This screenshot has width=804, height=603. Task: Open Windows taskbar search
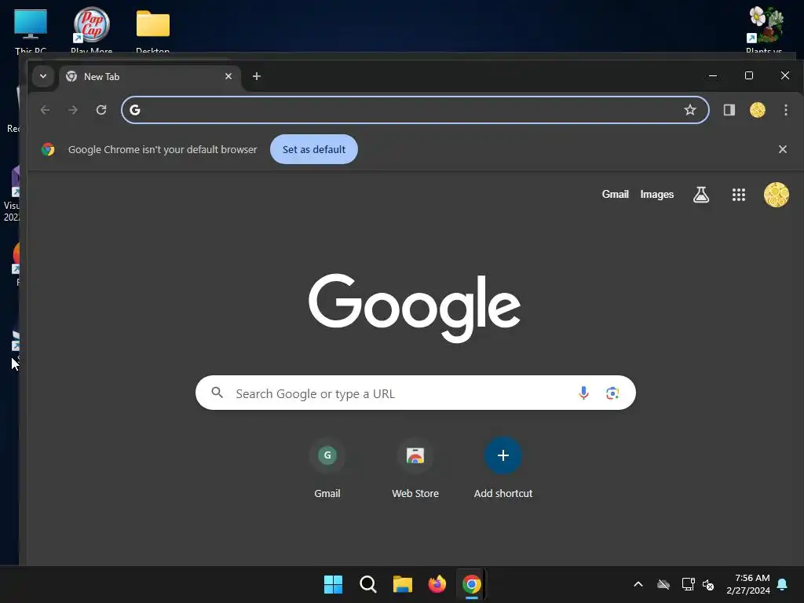click(x=368, y=584)
